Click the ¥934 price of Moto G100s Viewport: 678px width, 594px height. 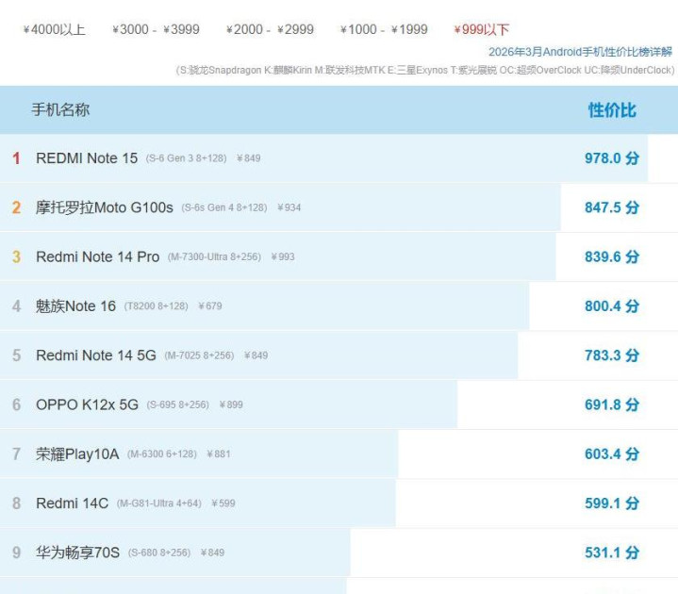(x=289, y=207)
